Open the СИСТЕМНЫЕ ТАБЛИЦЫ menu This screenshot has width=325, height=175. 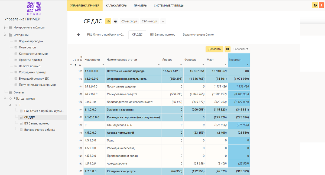[x=169, y=5]
